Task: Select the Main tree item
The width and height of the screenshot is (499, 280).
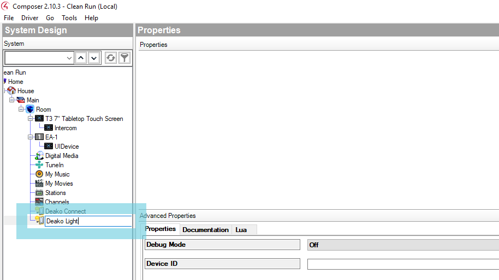Action: pyautogui.click(x=33, y=100)
